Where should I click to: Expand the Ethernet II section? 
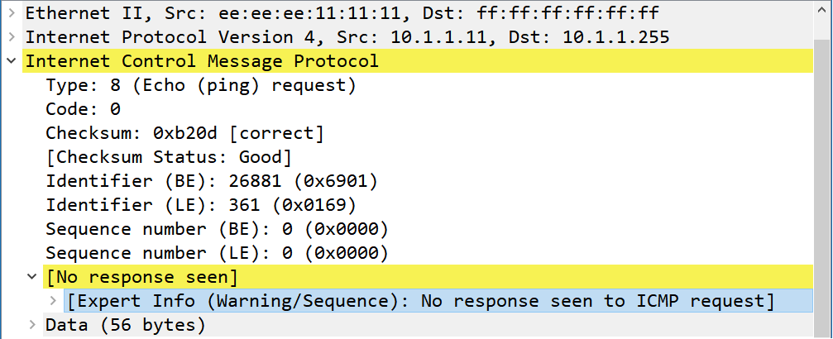(11, 12)
